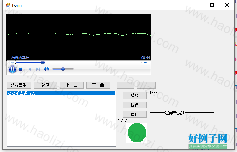Viewport: 237px width, 152px height.
Task: Click the volume slider knob
Action: click(63, 69)
